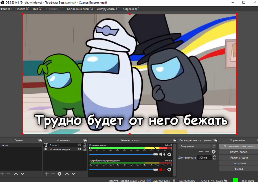Click OBS logo in title bar

[2, 2]
